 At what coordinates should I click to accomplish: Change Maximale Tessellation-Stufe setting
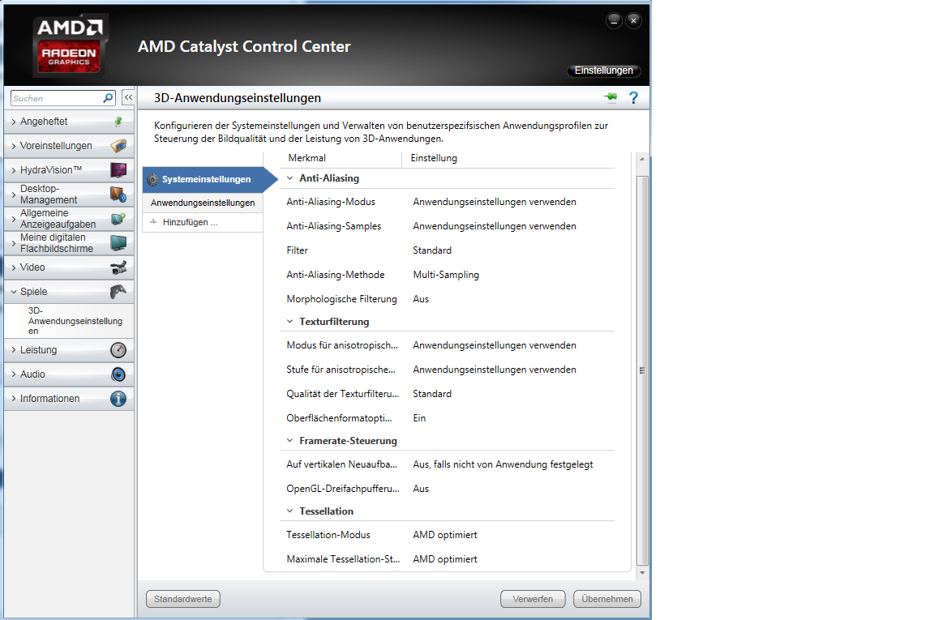click(x=445, y=559)
